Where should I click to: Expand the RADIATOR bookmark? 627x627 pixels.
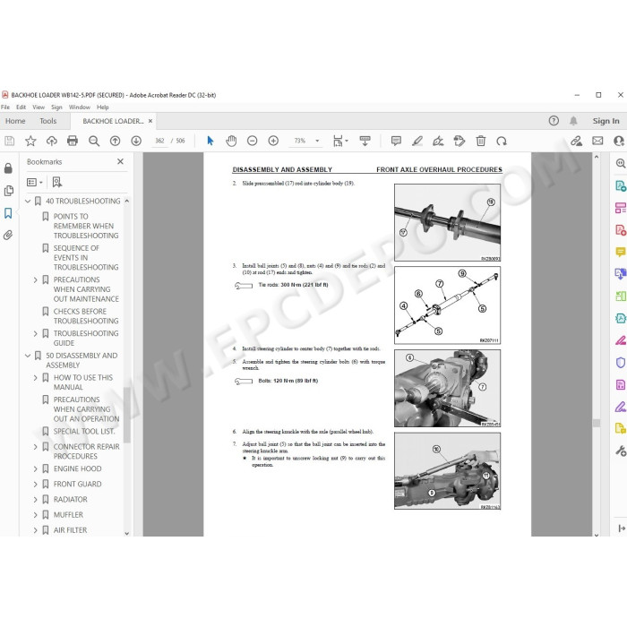[x=35, y=500]
